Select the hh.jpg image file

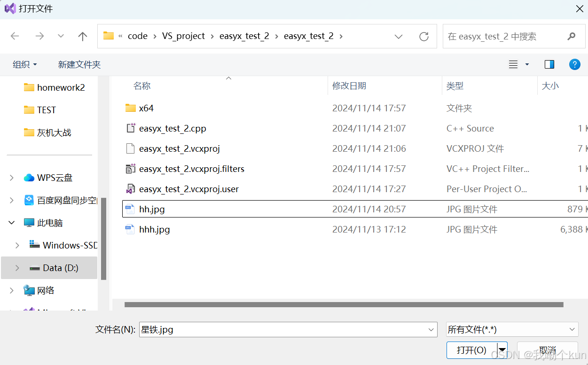point(151,209)
